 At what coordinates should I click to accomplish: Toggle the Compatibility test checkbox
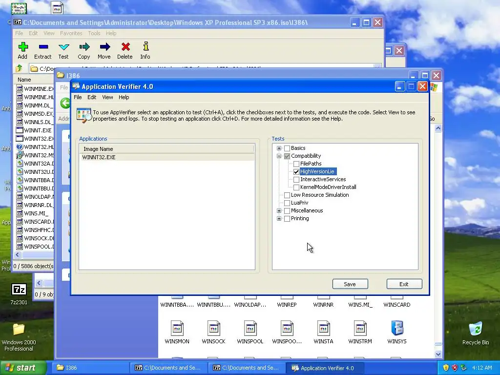[x=287, y=156]
